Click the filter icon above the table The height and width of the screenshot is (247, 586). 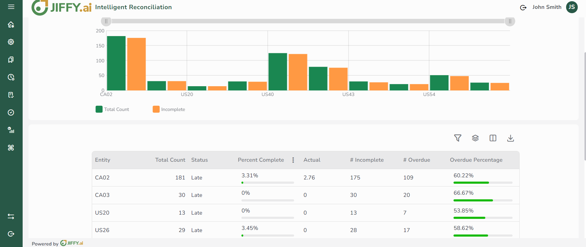pyautogui.click(x=457, y=138)
